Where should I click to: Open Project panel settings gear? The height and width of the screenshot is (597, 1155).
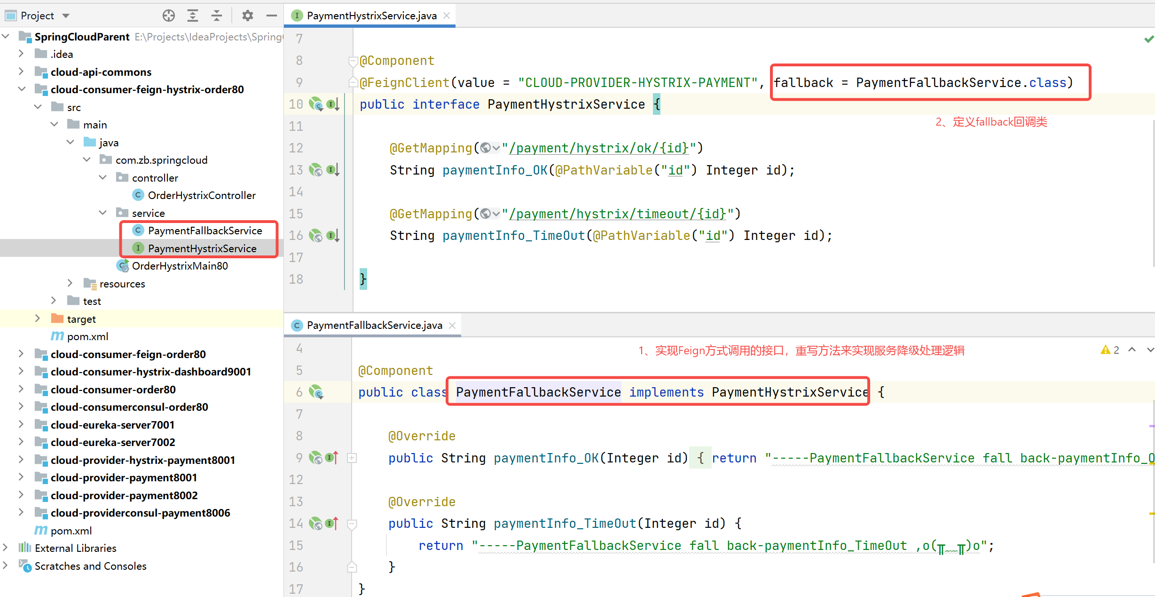click(x=247, y=16)
